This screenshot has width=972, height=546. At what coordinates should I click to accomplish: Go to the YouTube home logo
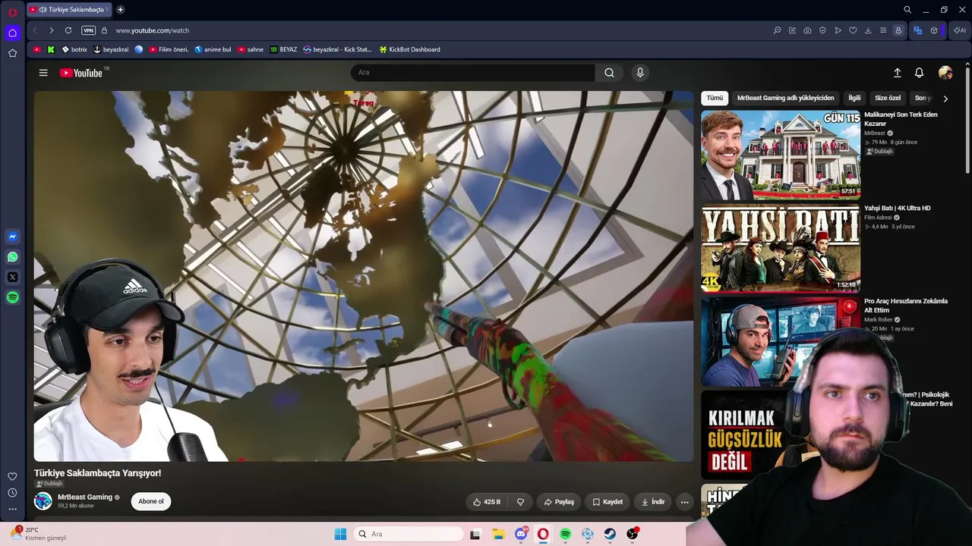[x=81, y=73]
